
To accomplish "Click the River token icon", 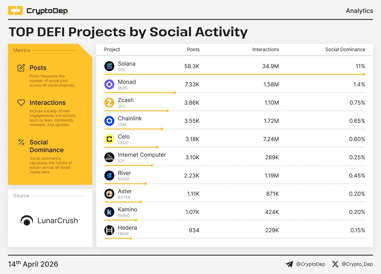I will pyautogui.click(x=109, y=176).
